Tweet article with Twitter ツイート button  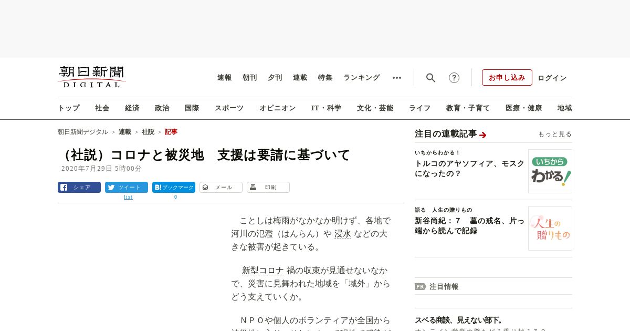tap(127, 187)
